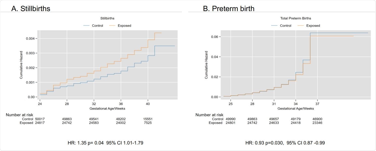Click the Control legend entry in Preterm Births chart
This screenshot has width=376, height=151.
pos(285,26)
